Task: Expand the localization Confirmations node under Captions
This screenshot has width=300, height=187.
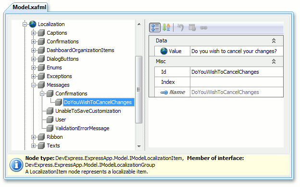Action: (33, 41)
